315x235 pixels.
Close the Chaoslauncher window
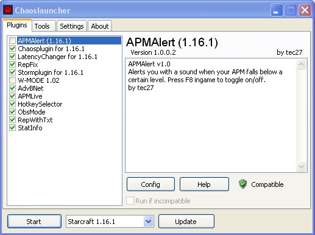305,10
